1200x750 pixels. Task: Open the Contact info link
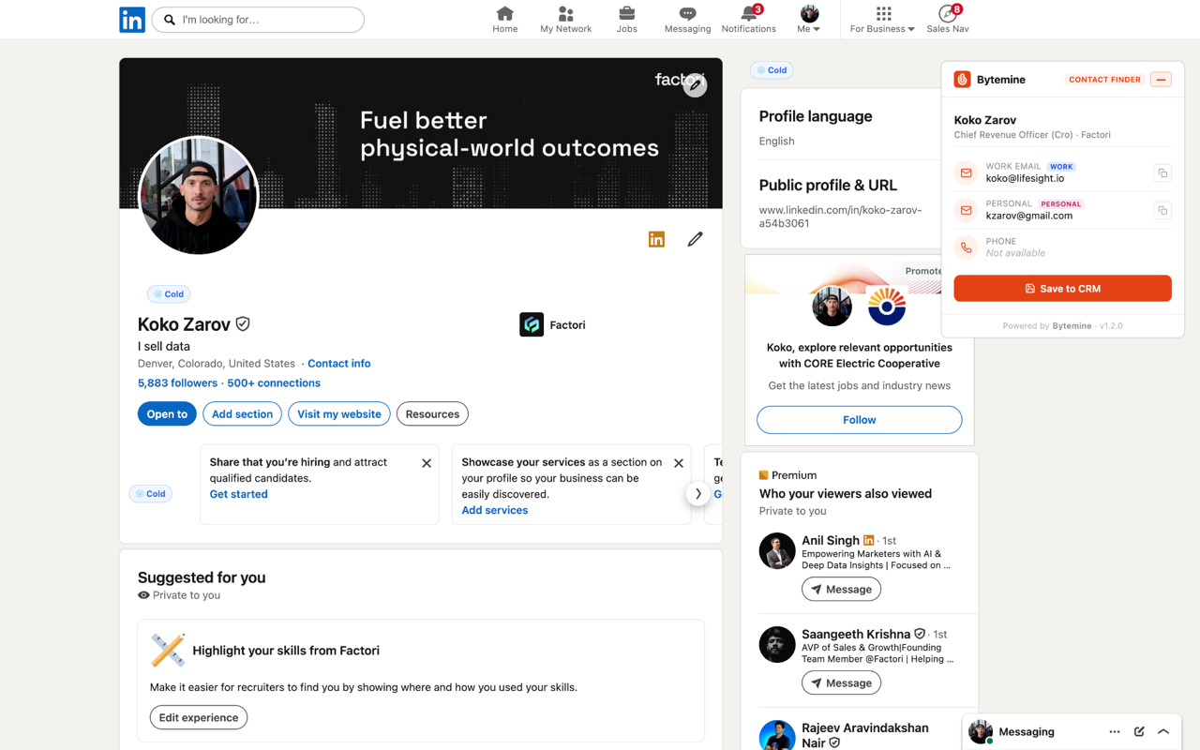(338, 363)
